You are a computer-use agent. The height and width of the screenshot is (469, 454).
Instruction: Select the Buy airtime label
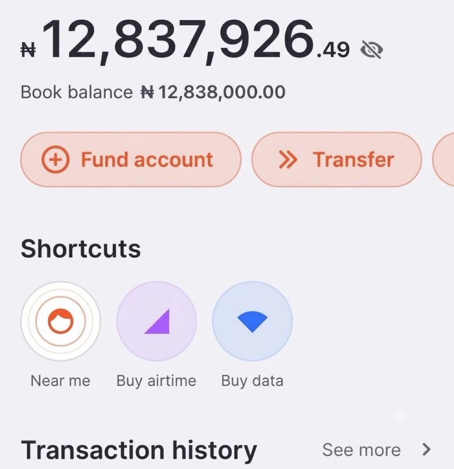[156, 381]
